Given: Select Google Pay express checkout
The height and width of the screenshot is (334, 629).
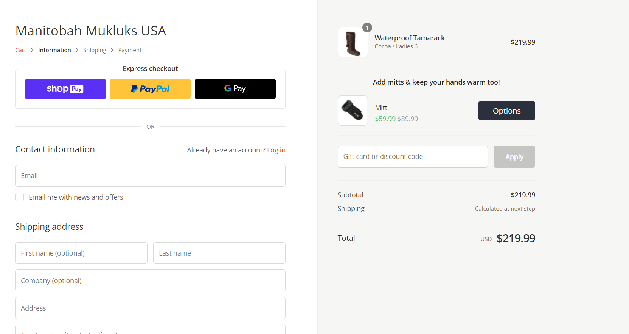Looking at the screenshot, I should tap(235, 89).
